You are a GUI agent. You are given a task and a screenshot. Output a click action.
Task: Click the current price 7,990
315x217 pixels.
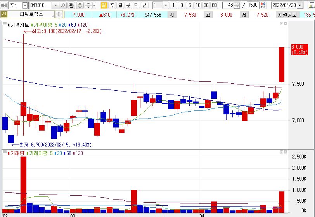click(78, 15)
